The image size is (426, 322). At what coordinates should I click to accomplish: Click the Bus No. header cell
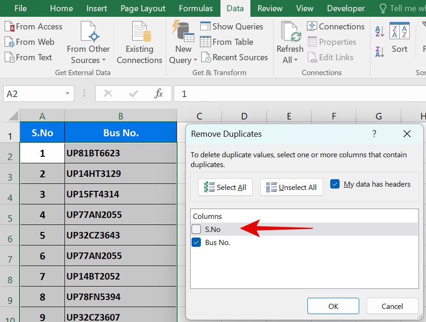coord(121,133)
